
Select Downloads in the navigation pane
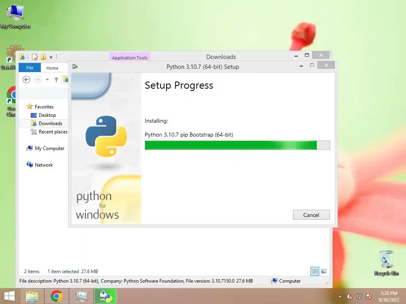[x=50, y=123]
